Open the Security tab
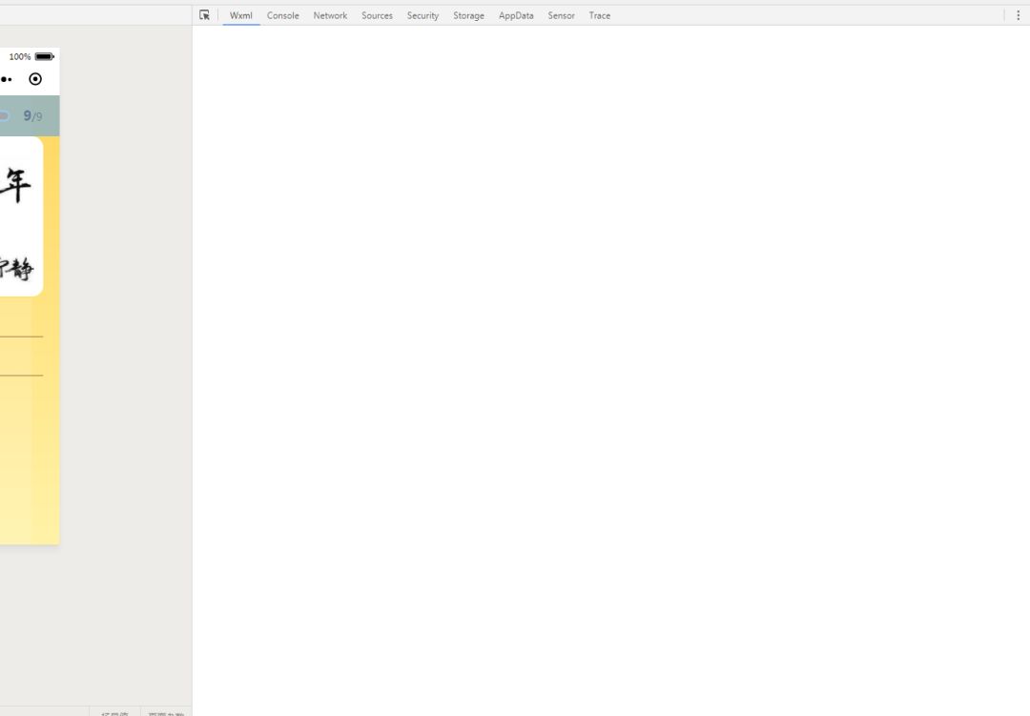The width and height of the screenshot is (1030, 716). coord(423,16)
